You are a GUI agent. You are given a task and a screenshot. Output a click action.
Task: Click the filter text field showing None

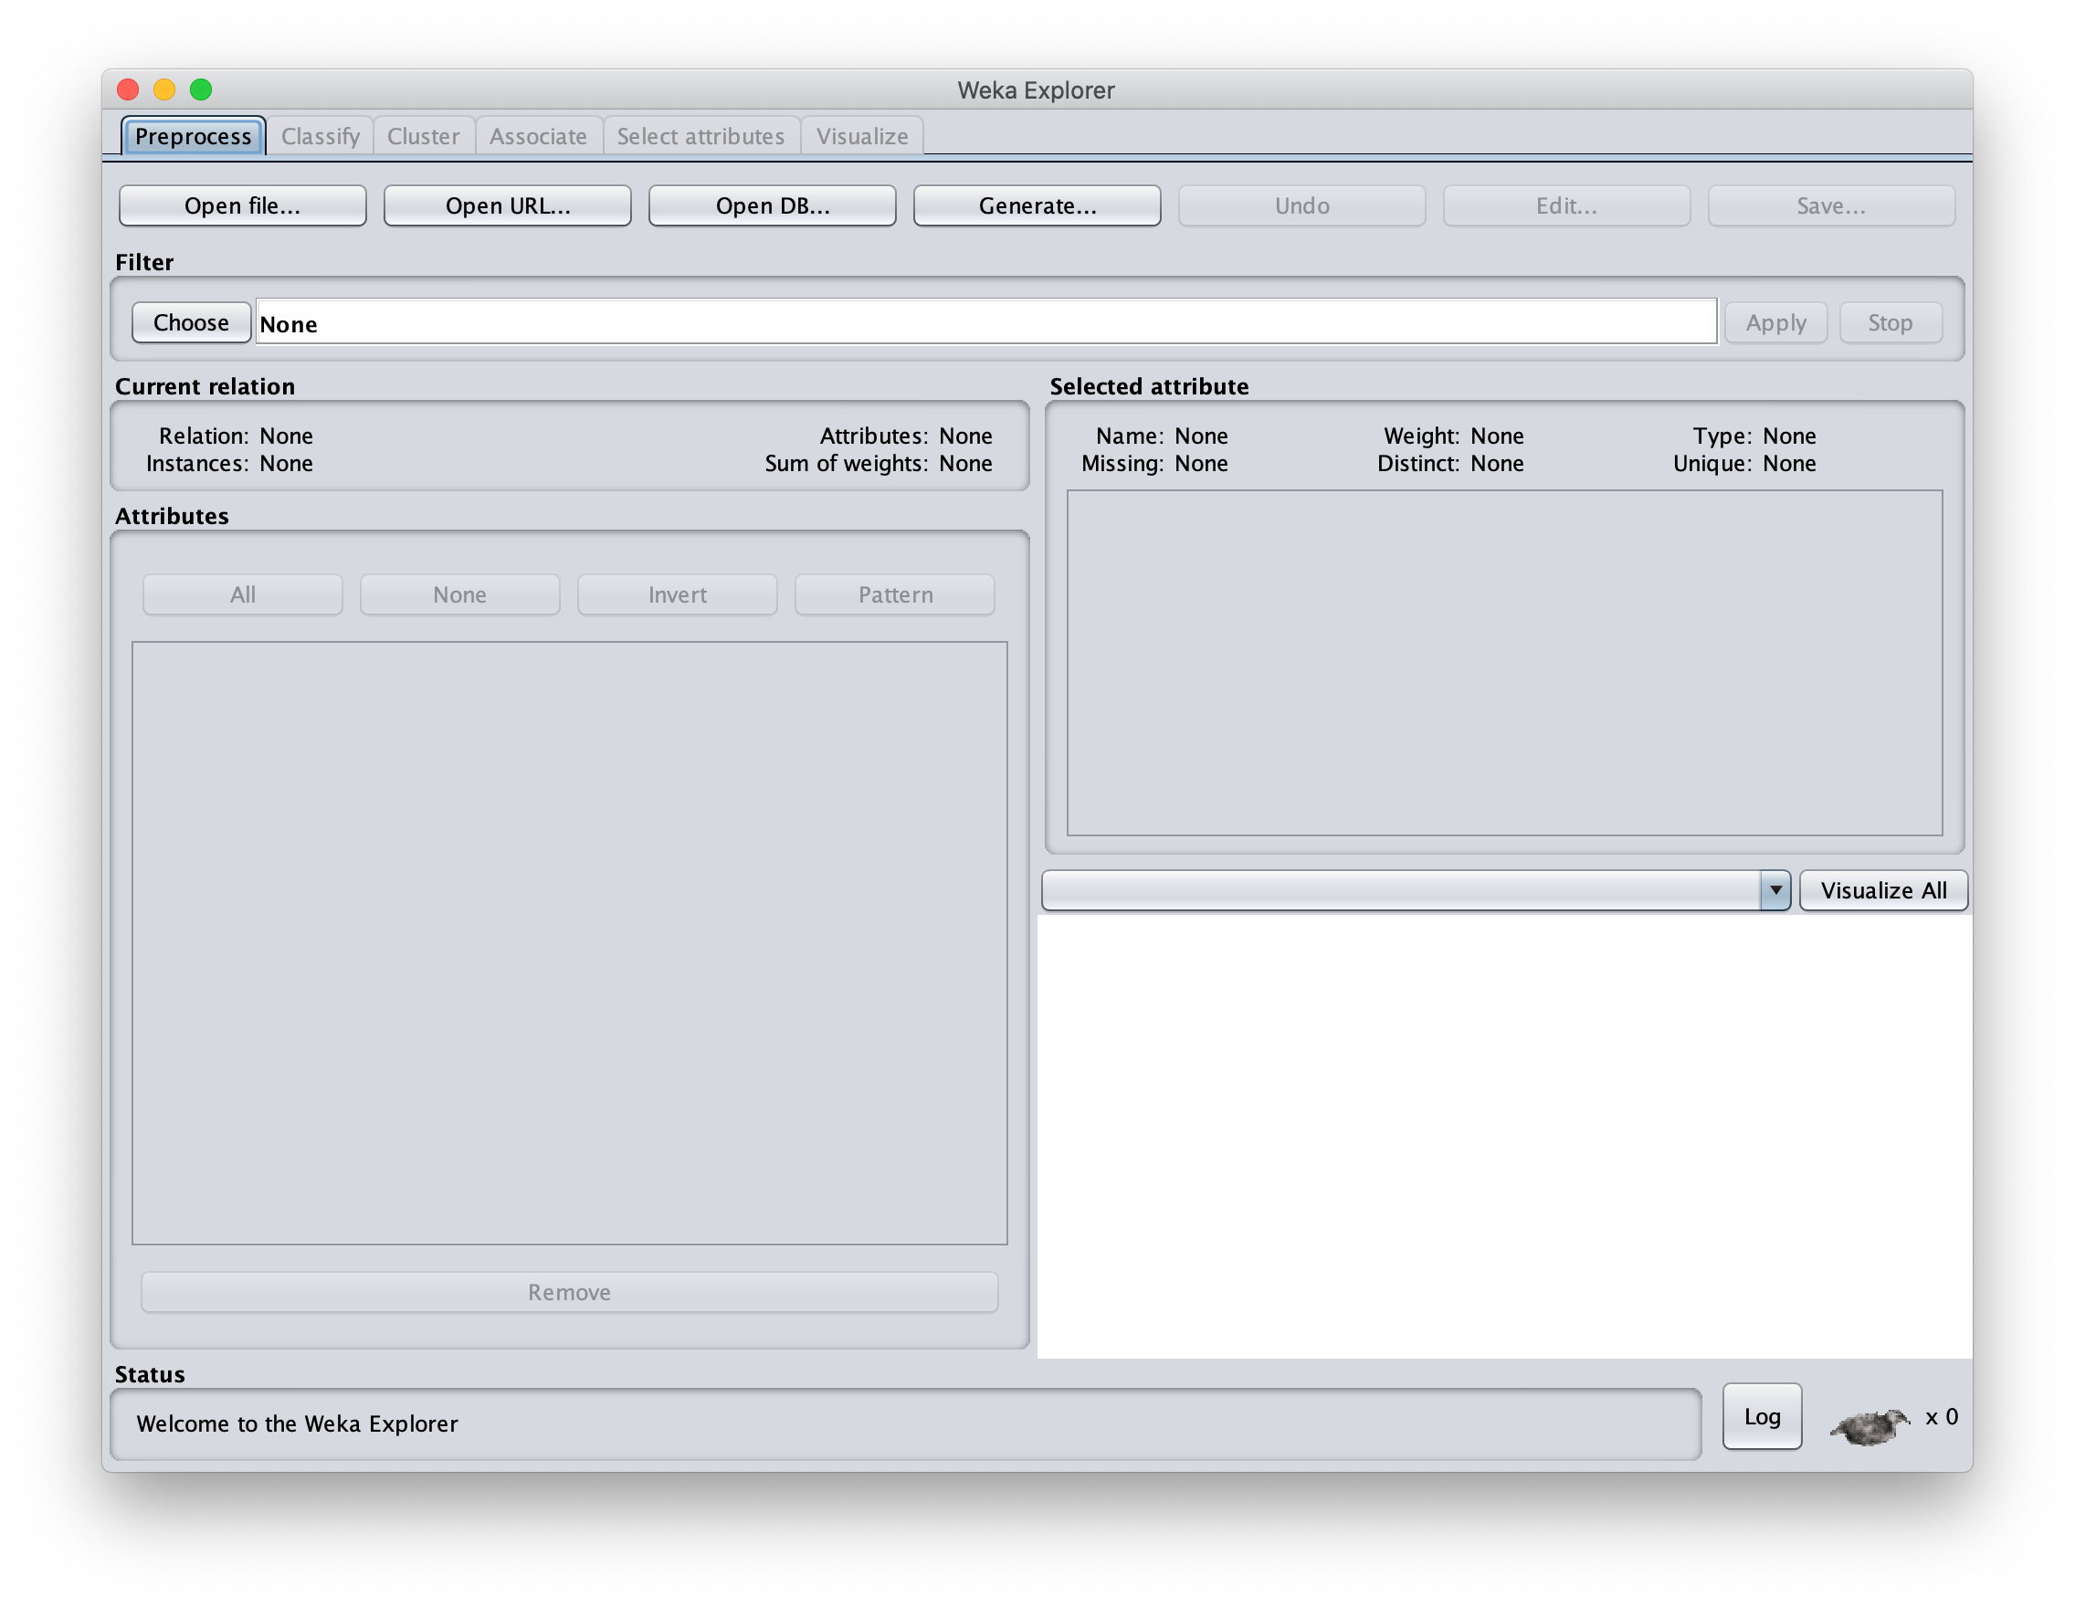tap(986, 323)
